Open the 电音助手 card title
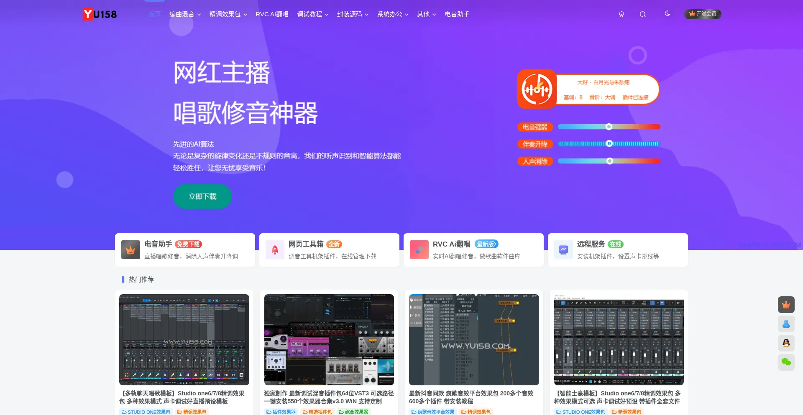The width and height of the screenshot is (803, 415). [x=158, y=244]
